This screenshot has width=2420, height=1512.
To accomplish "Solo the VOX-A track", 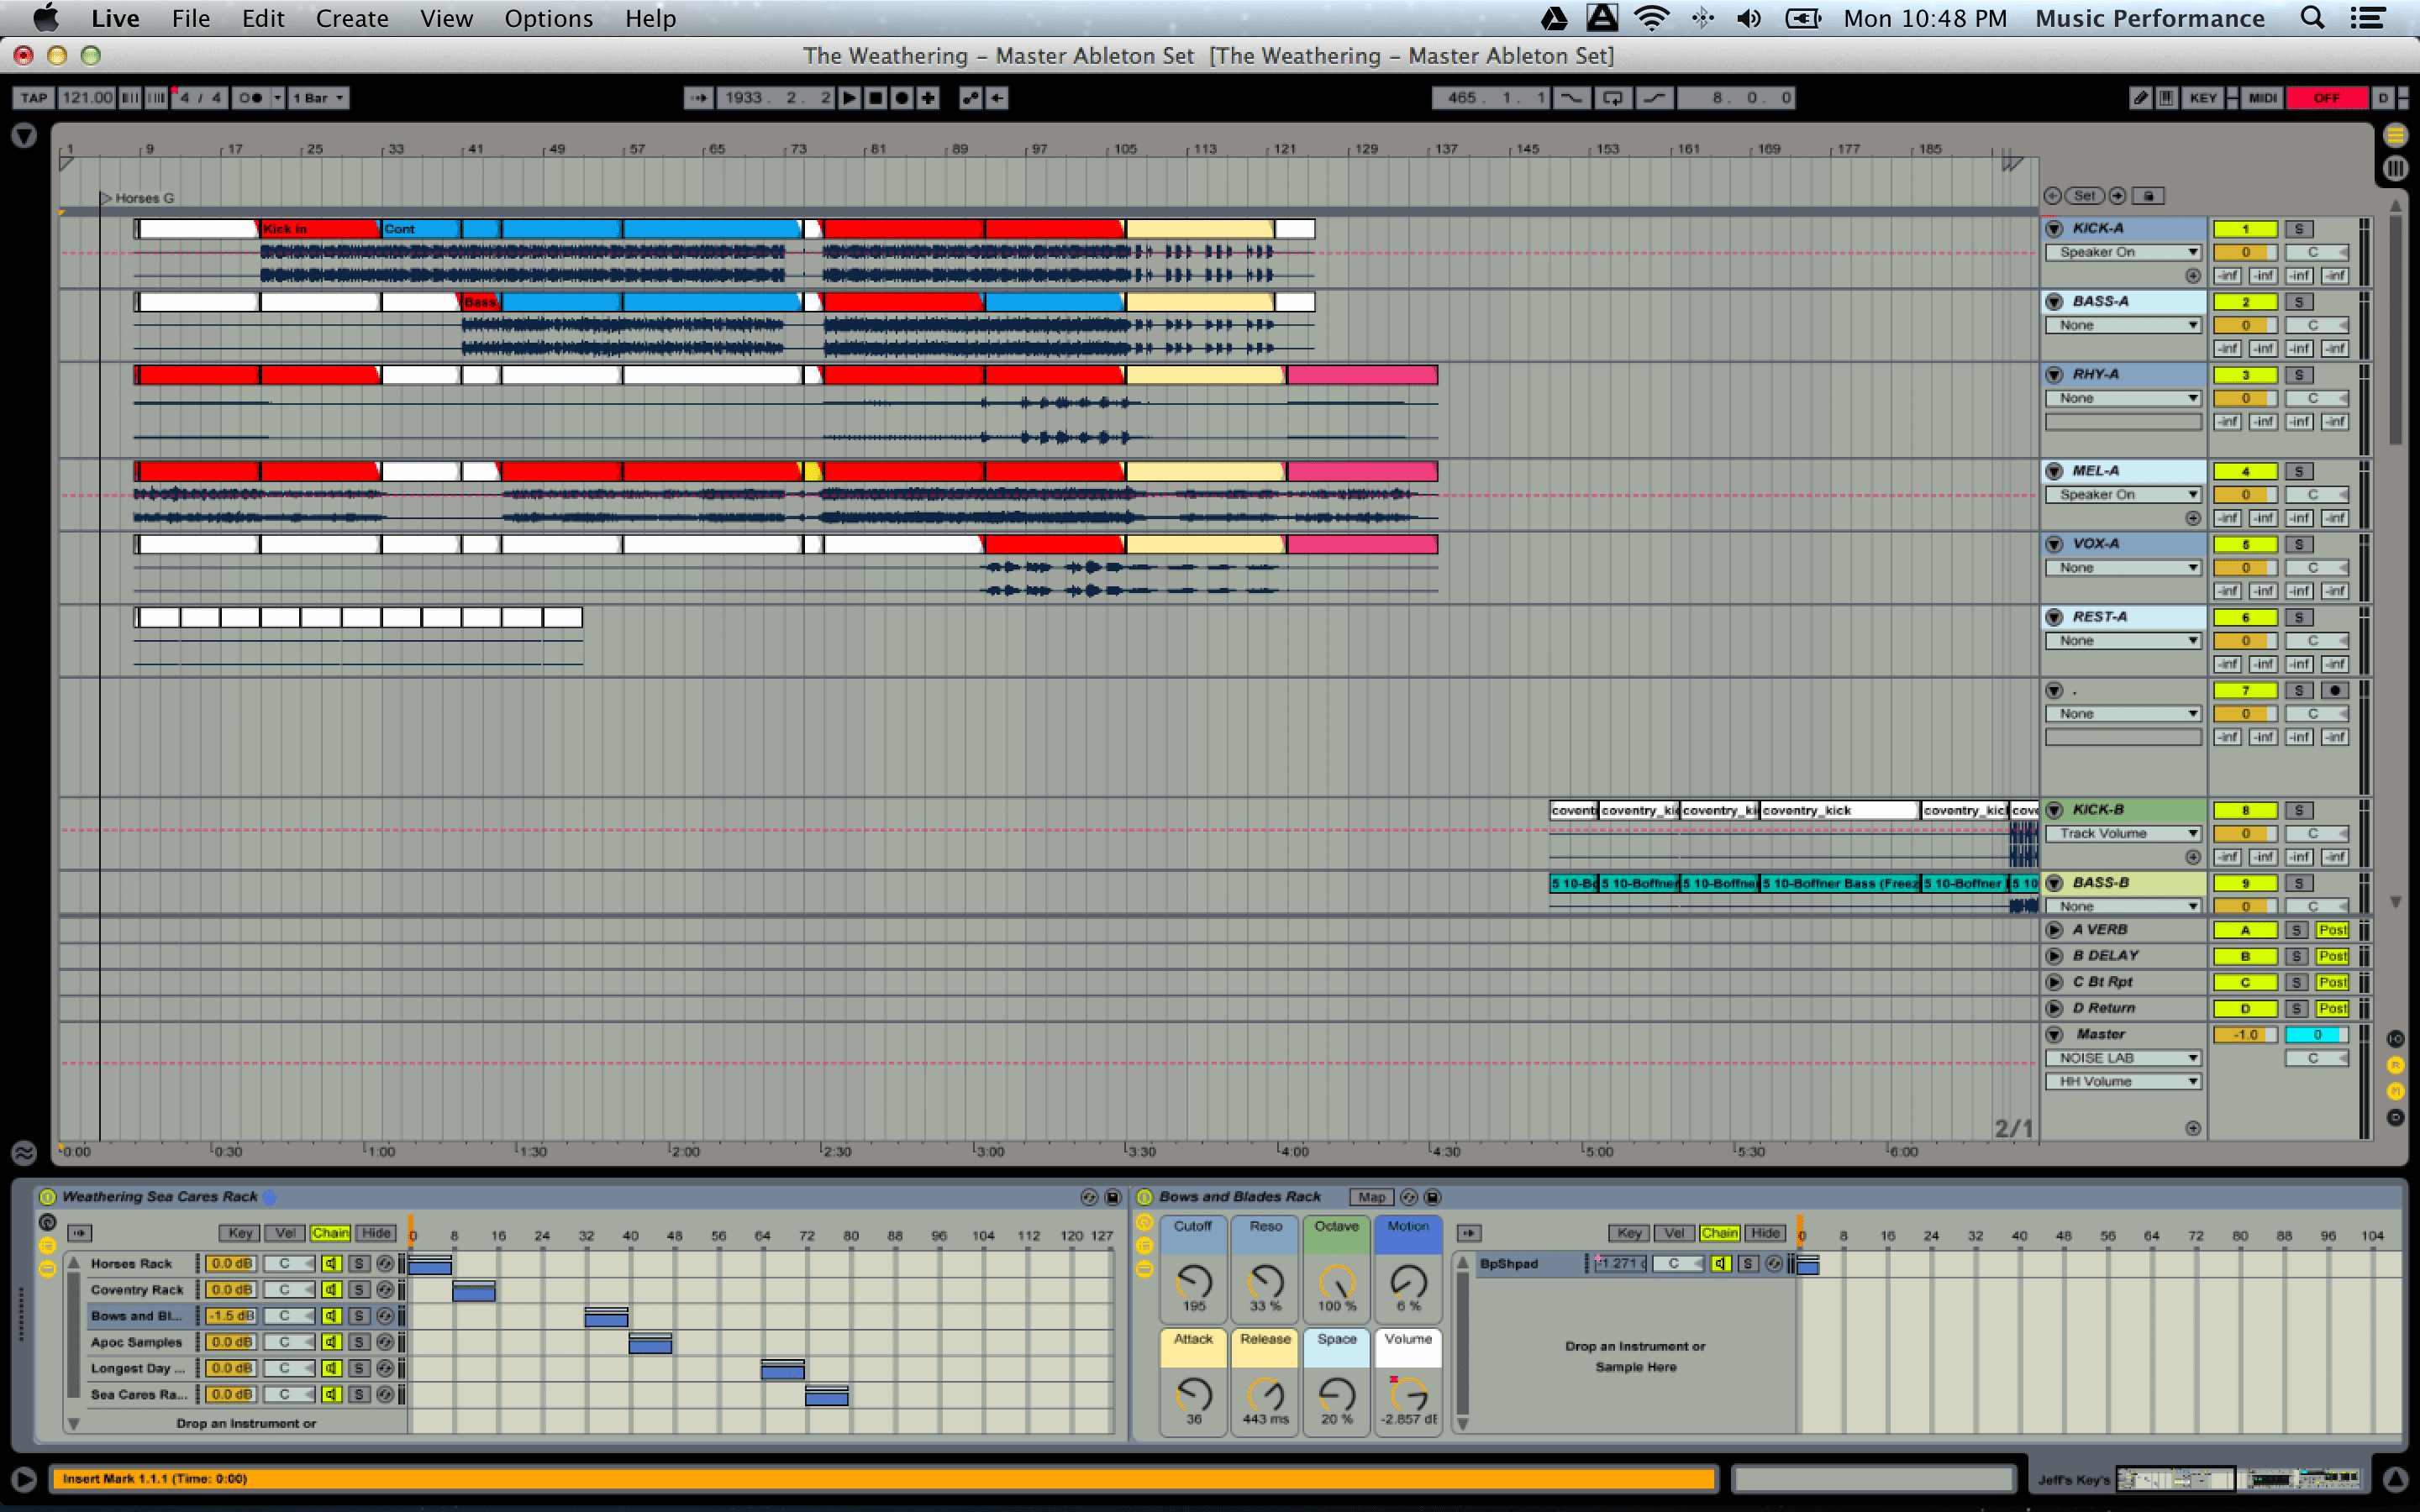I will click(x=2298, y=545).
